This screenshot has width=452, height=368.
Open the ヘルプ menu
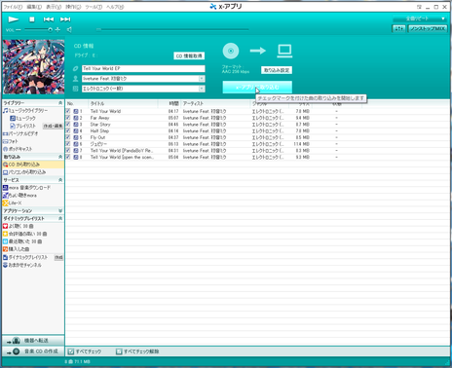click(115, 7)
